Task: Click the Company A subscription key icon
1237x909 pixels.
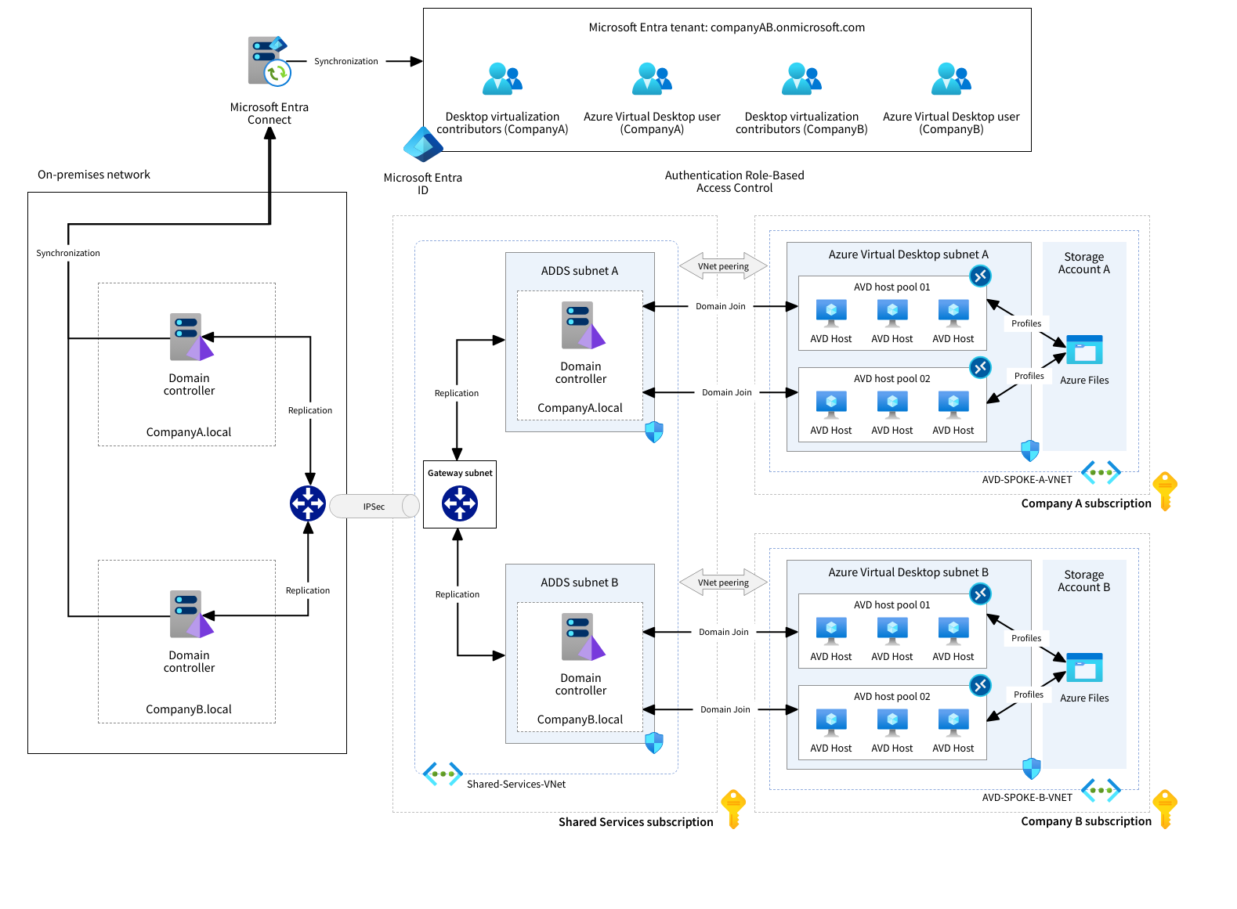Action: click(1165, 491)
